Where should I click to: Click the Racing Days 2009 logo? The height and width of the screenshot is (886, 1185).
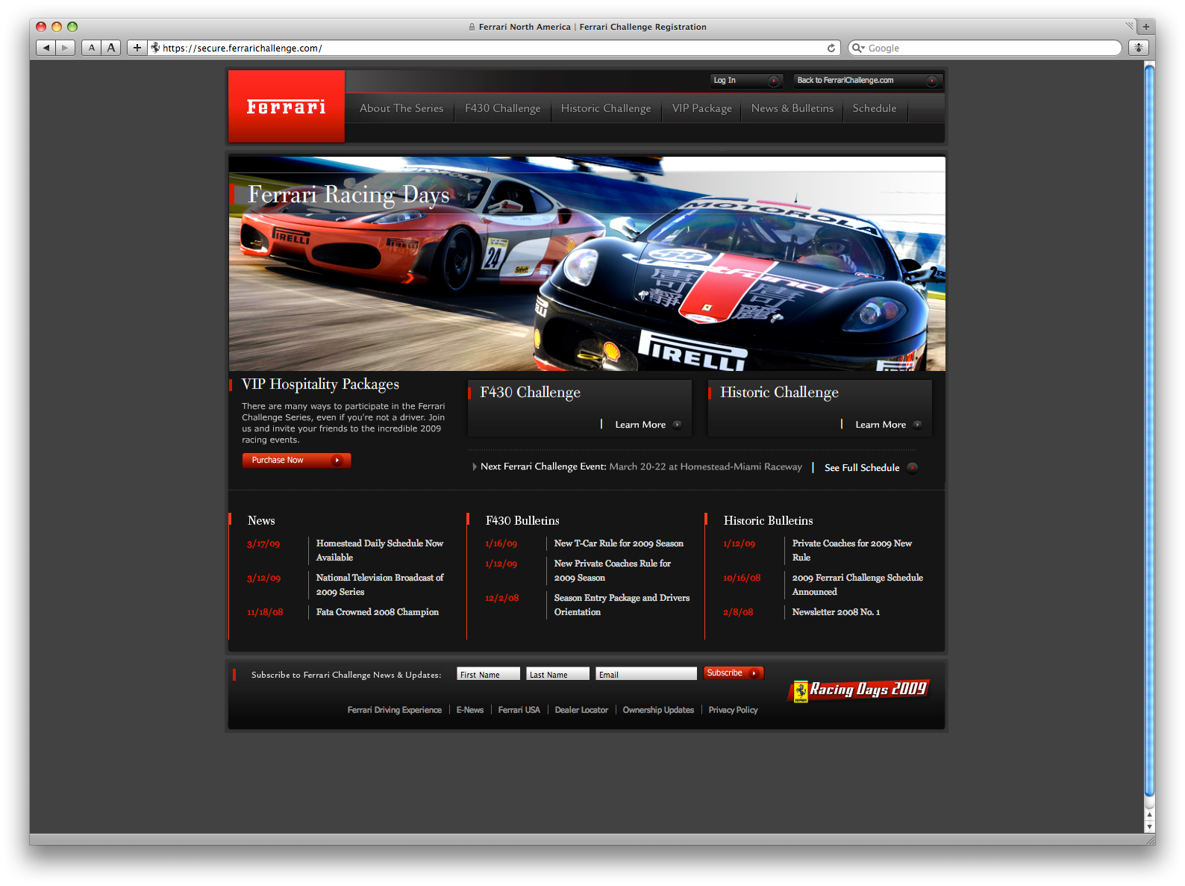pyautogui.click(x=859, y=690)
